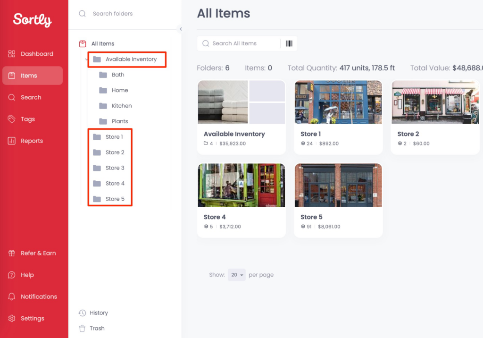Open the Trash bin icon
483x338 pixels.
(x=82, y=328)
